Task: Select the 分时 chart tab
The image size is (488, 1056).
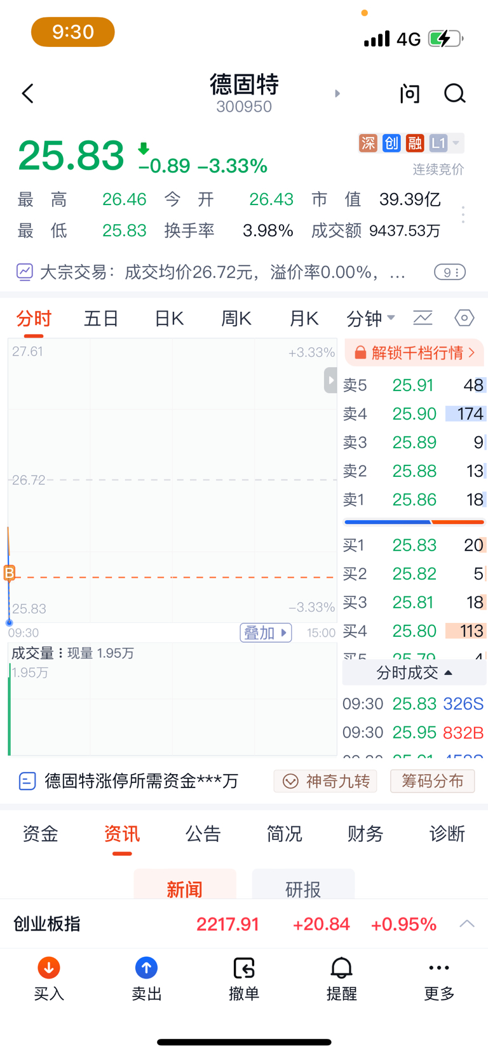Action: tap(34, 318)
